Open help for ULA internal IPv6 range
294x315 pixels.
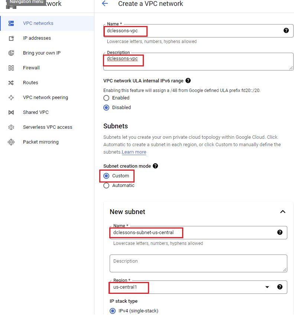coord(188,81)
